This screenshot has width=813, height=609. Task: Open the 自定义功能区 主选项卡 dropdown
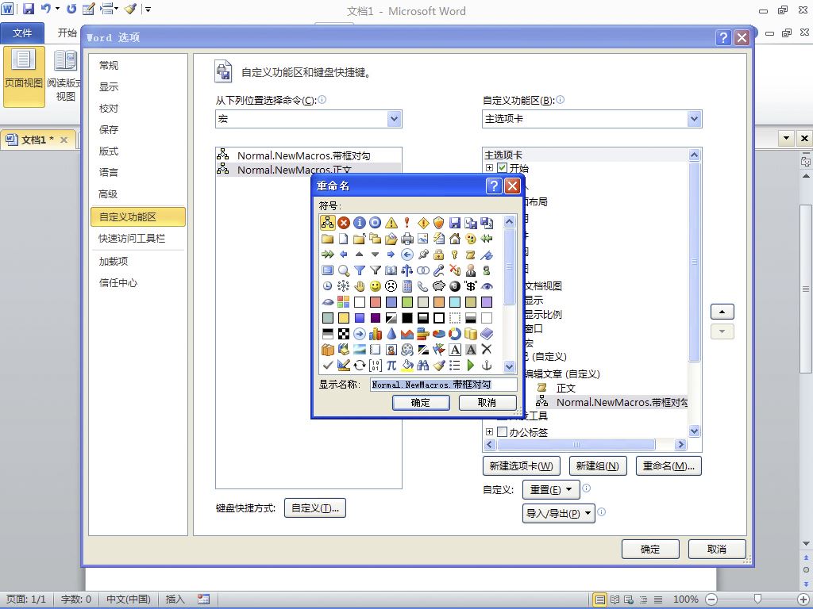coord(694,119)
